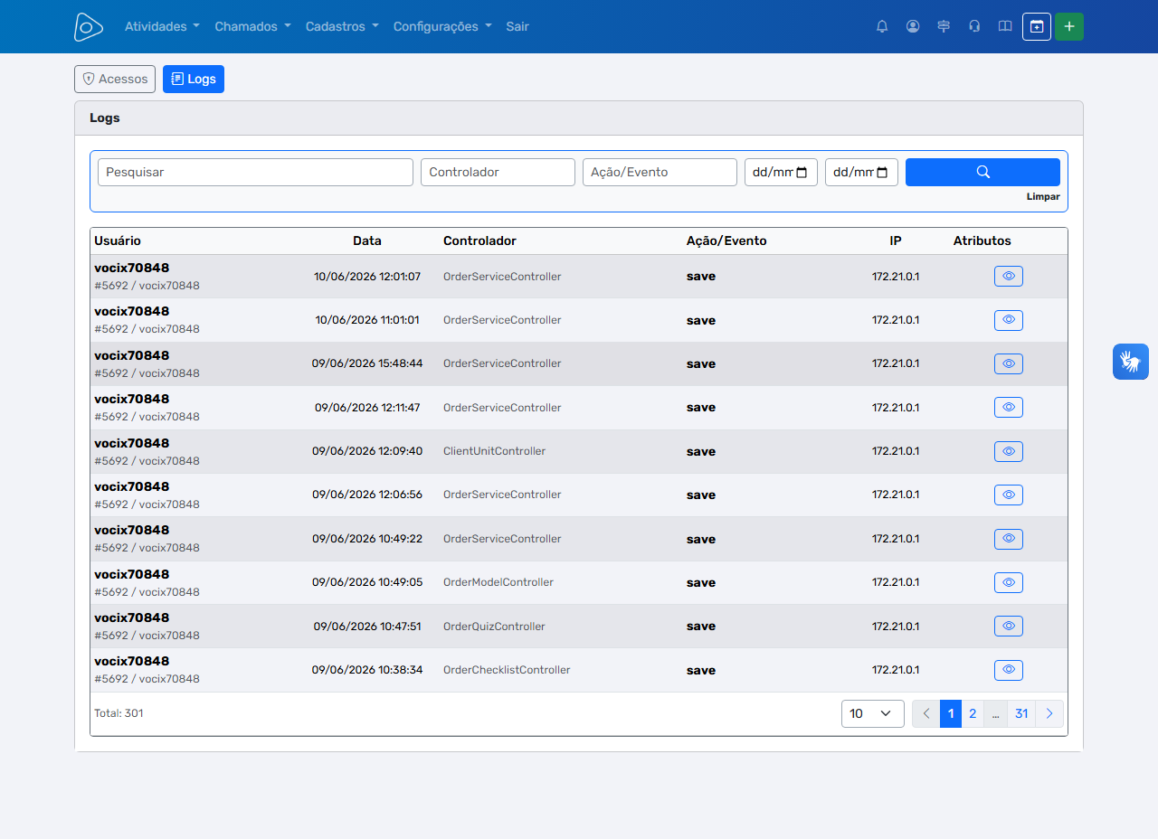The height and width of the screenshot is (839, 1158).
Task: View attributes of the 09/06/2026 10:49:22 log
Action: [1009, 539]
